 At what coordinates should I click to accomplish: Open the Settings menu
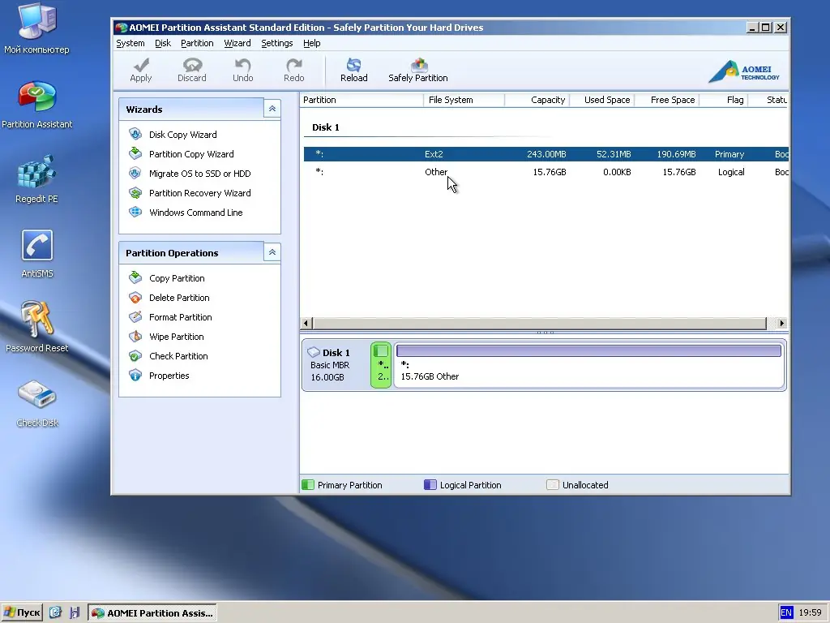[276, 43]
